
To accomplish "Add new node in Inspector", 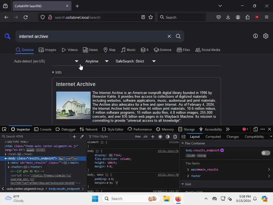I will pyautogui.click(x=74, y=137).
